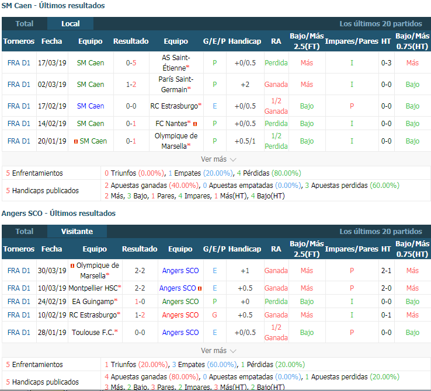Click the Impares/Pares header in SM Caen table
Screen dimensions: 431x391
[352, 41]
